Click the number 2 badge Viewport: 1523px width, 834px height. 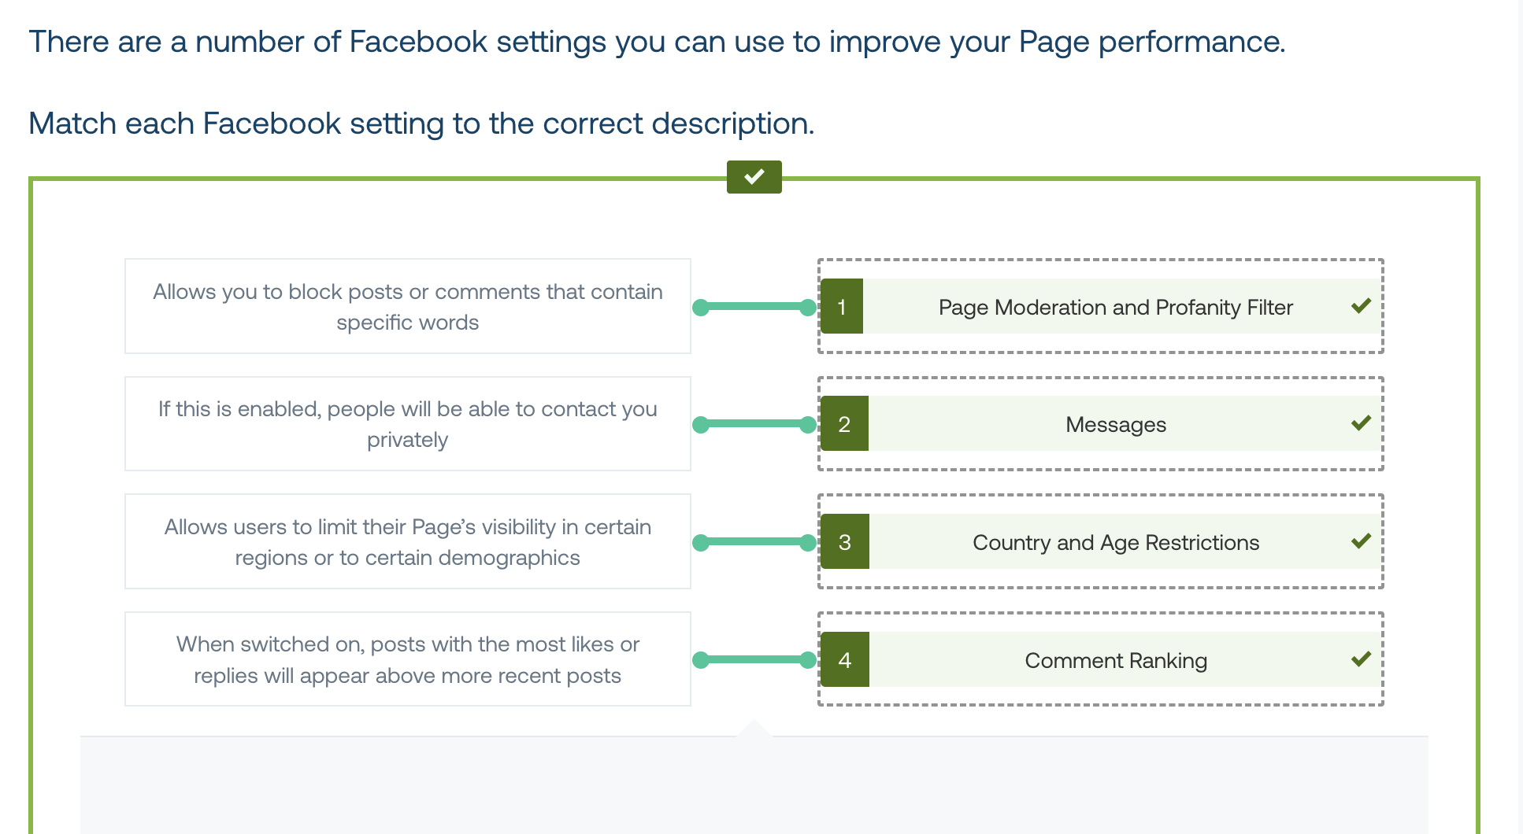(844, 423)
